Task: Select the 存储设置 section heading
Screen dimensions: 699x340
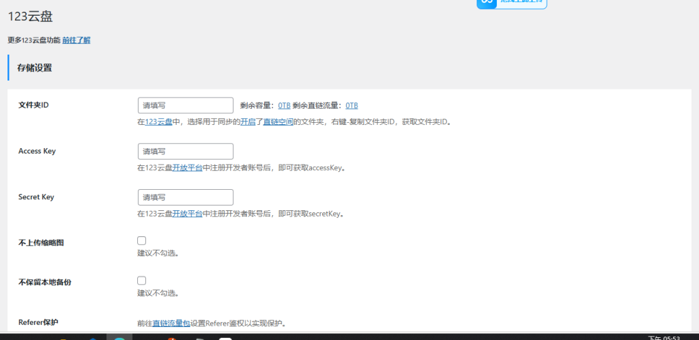Action: click(x=34, y=68)
